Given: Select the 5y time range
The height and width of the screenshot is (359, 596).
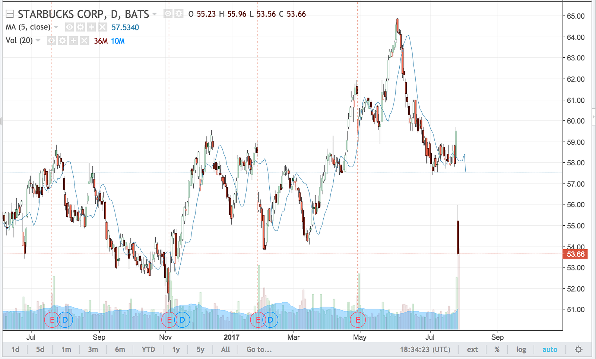Looking at the screenshot, I should [x=200, y=349].
